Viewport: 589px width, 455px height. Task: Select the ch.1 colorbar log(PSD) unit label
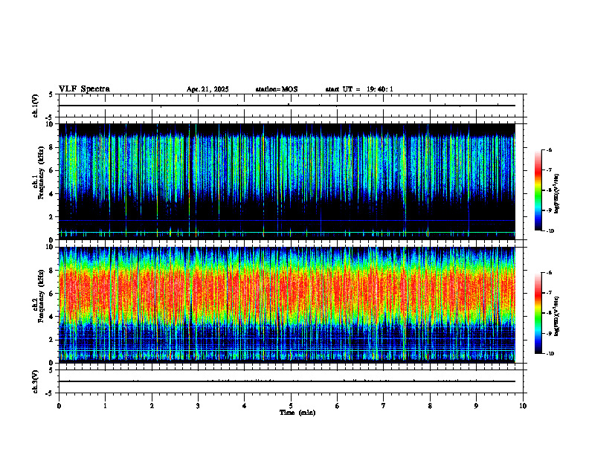[556, 194]
